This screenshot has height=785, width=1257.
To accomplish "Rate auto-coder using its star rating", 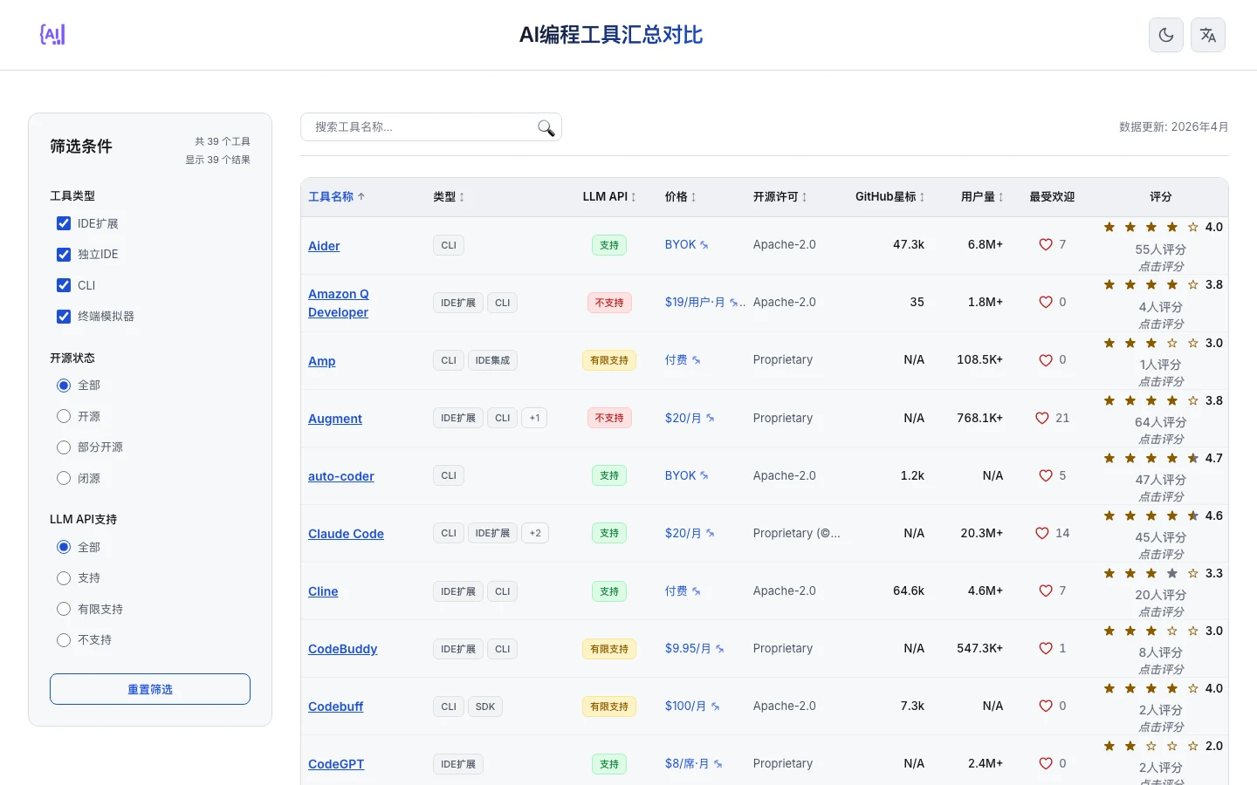I will pos(1151,458).
